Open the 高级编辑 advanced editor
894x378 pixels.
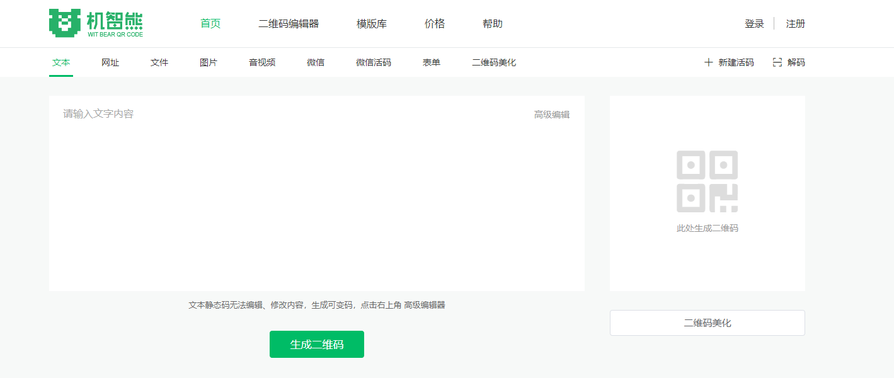coord(551,114)
